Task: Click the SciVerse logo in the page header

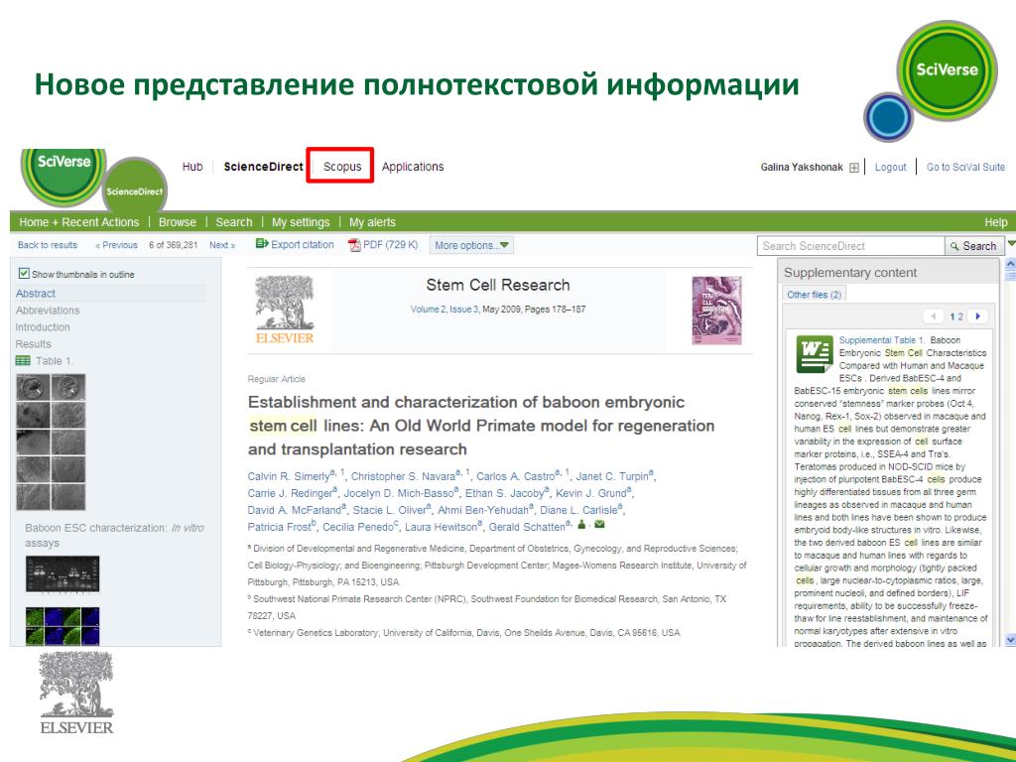Action: (x=63, y=177)
